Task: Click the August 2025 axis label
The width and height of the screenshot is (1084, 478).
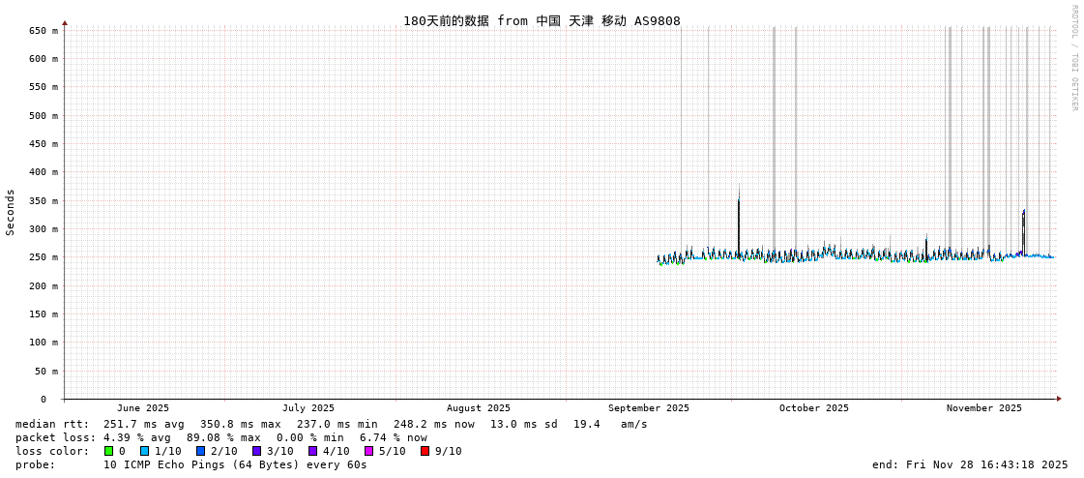Action: [478, 408]
